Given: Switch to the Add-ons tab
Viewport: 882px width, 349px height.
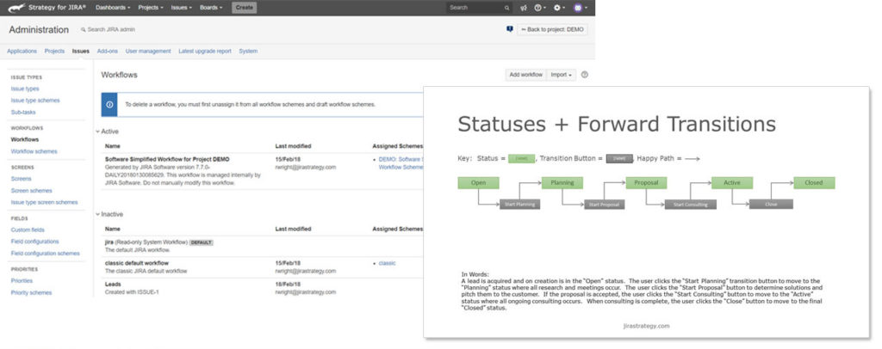Looking at the screenshot, I should pyautogui.click(x=108, y=51).
